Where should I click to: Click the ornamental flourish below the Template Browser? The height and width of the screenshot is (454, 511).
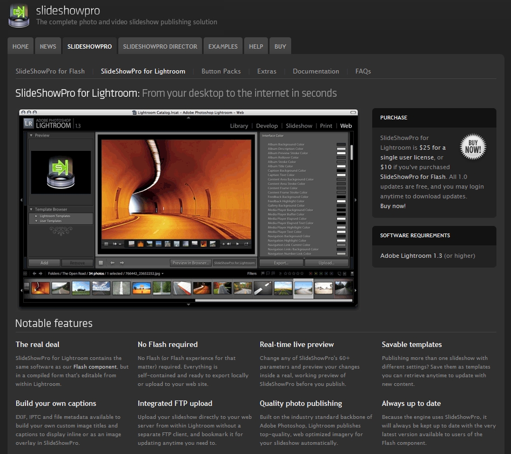(61, 231)
